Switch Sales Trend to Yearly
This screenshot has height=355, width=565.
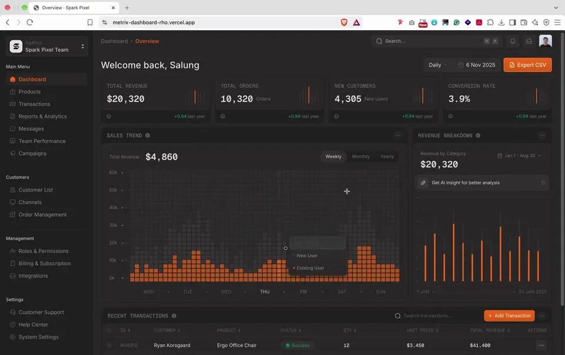pyautogui.click(x=387, y=157)
